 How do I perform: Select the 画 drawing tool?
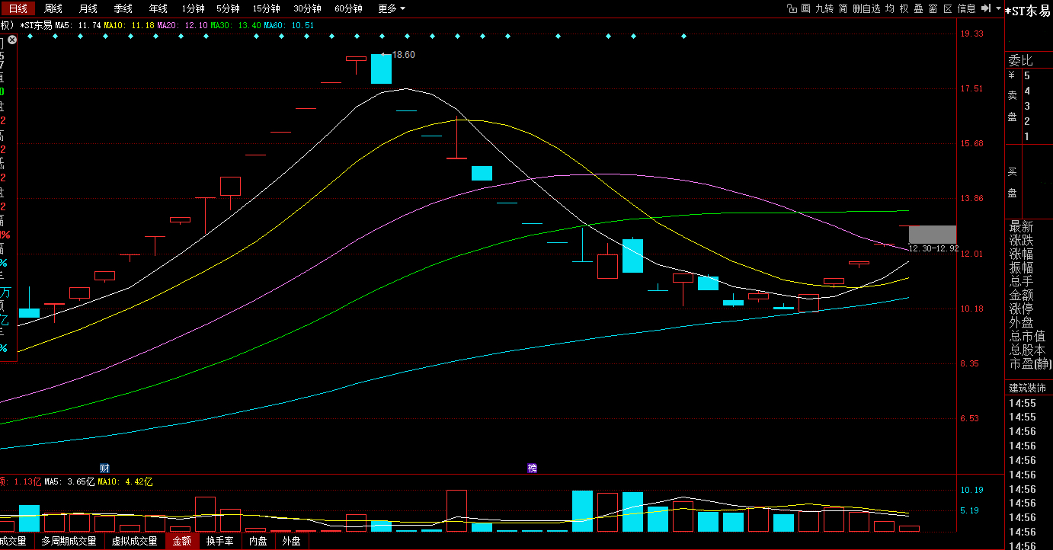click(805, 8)
